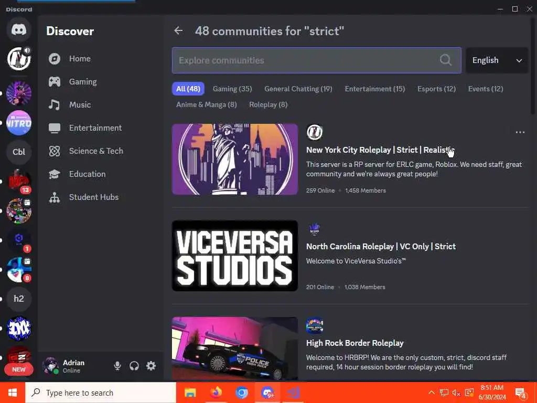Toggle headphones deafen
Screen dimensions: 537x403
134,366
